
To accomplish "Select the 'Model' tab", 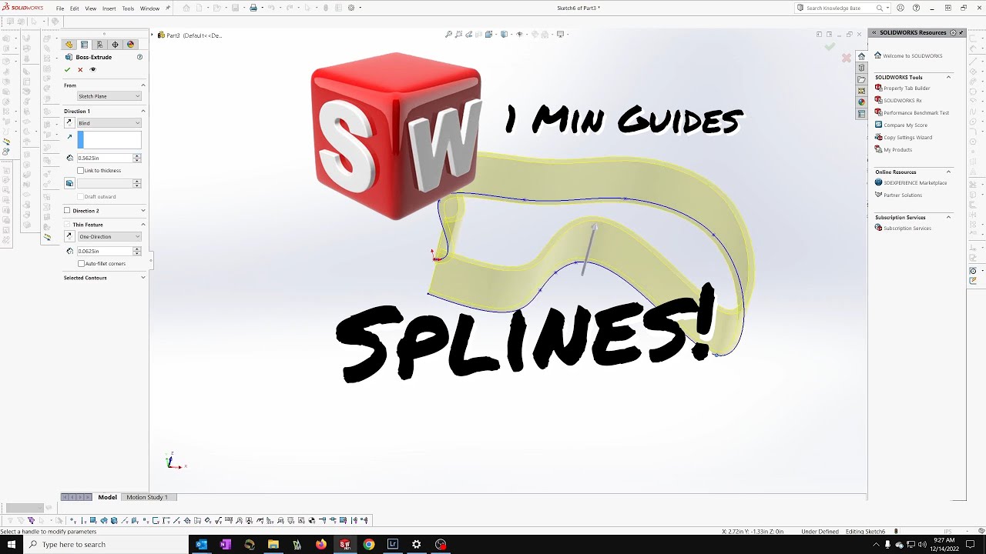I will click(107, 497).
